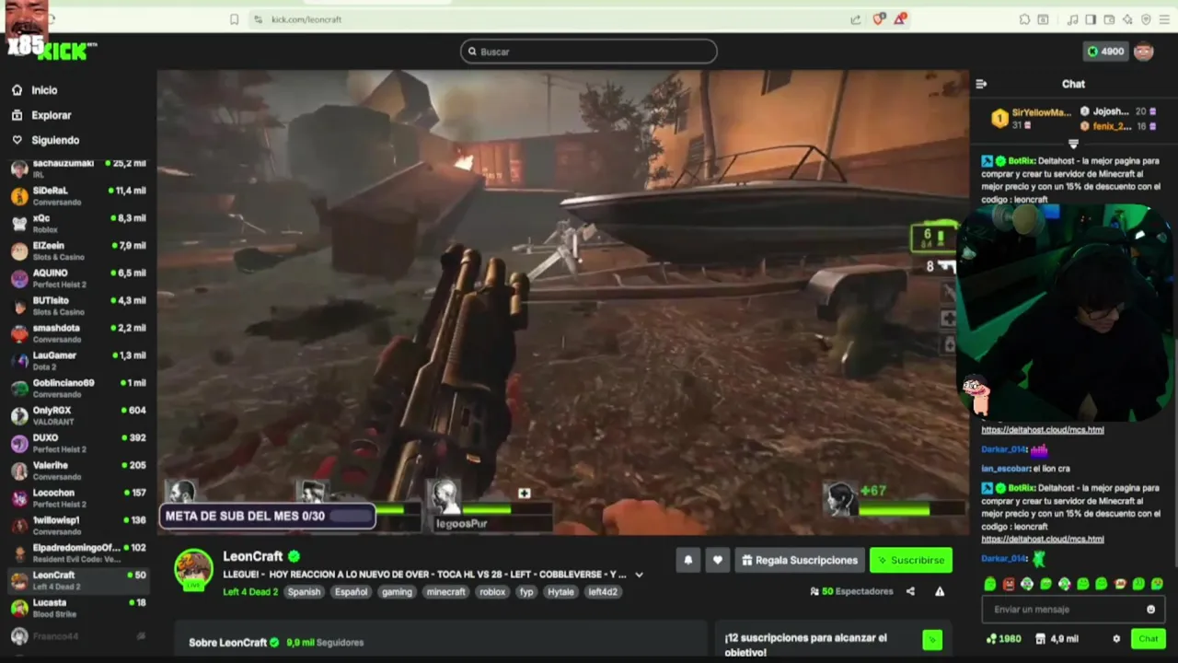Click the bookmark icon in address bar
The height and width of the screenshot is (663, 1178).
[234, 19]
